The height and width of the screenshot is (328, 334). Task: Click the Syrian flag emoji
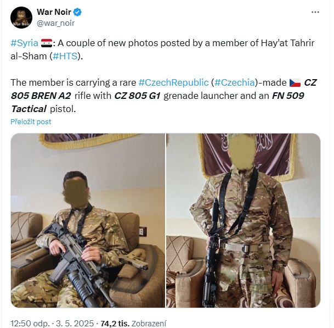tap(47, 43)
